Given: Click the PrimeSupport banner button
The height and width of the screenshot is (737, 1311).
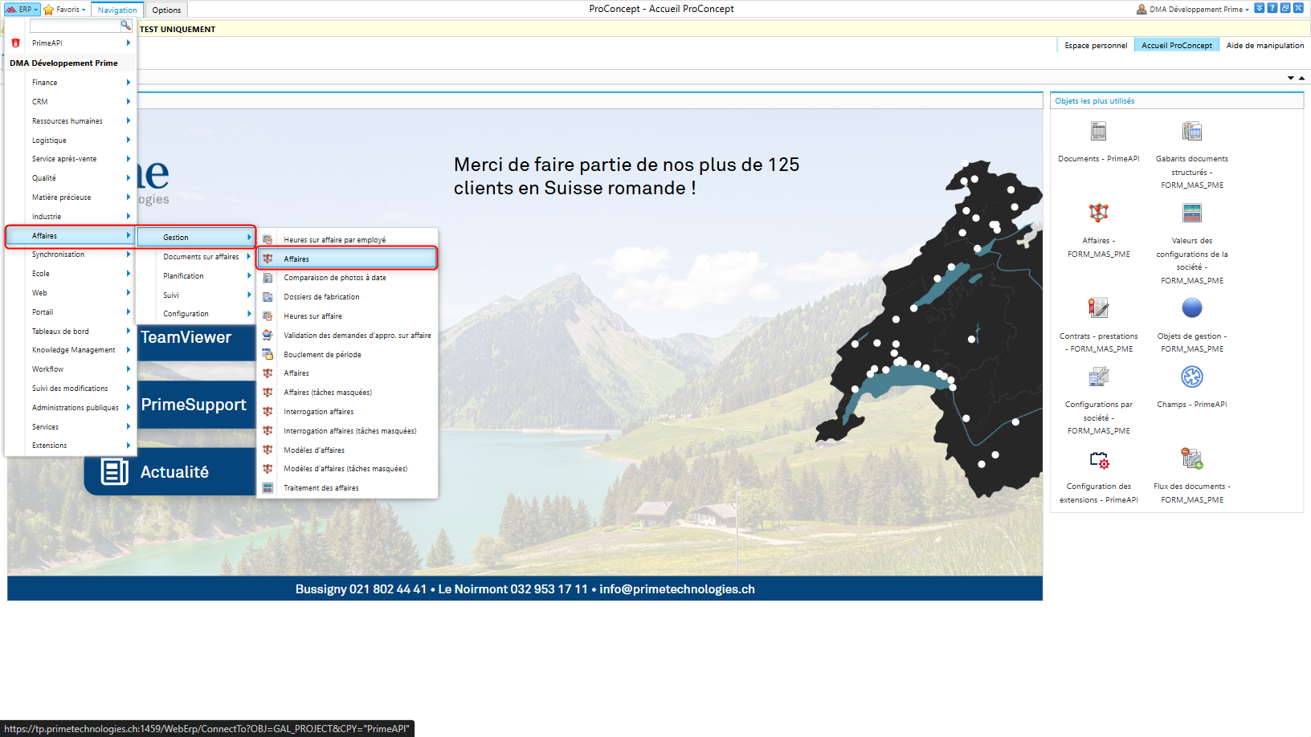Looking at the screenshot, I should tap(195, 405).
